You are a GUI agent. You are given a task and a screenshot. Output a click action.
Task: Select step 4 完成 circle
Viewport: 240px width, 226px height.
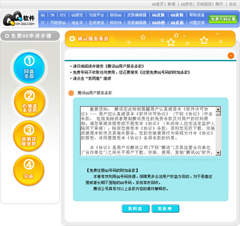29,170
